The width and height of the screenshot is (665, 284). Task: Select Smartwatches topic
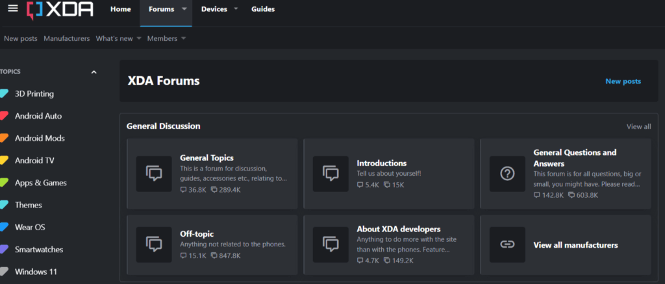pos(39,250)
